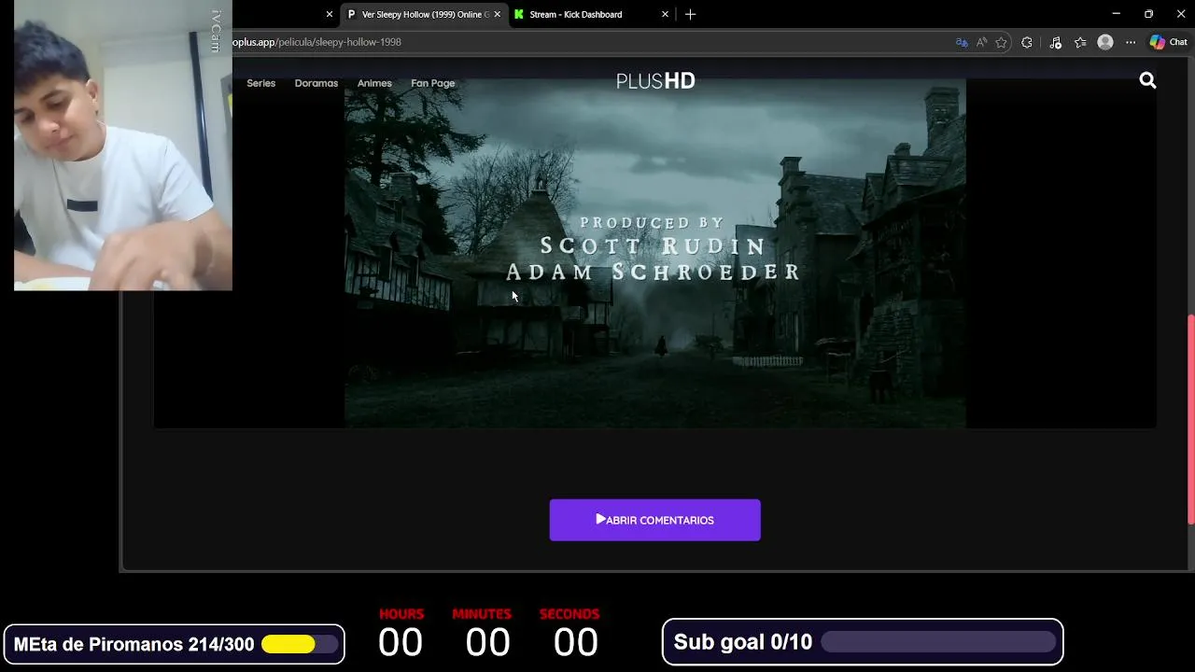
Task: Open the Series menu item
Action: (x=260, y=83)
